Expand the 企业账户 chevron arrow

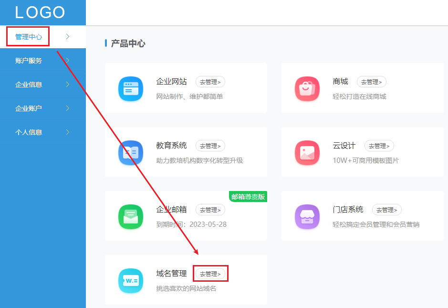[68, 108]
